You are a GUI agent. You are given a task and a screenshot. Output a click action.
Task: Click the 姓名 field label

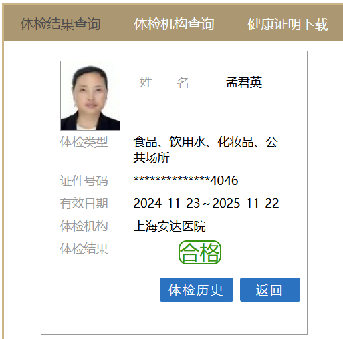(x=164, y=83)
